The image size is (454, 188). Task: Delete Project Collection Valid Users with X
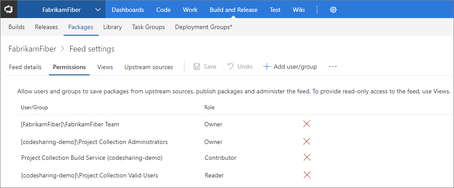click(307, 175)
